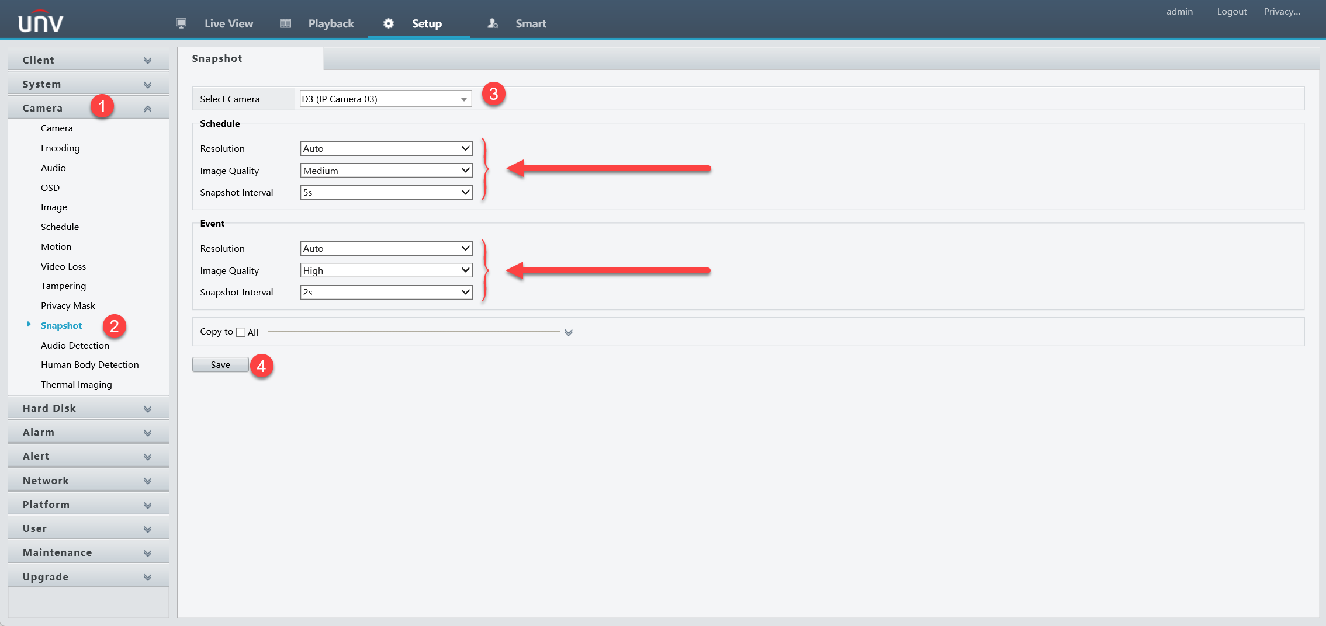Click the UNV logo
Screen dimensions: 1326x626
[x=40, y=22]
